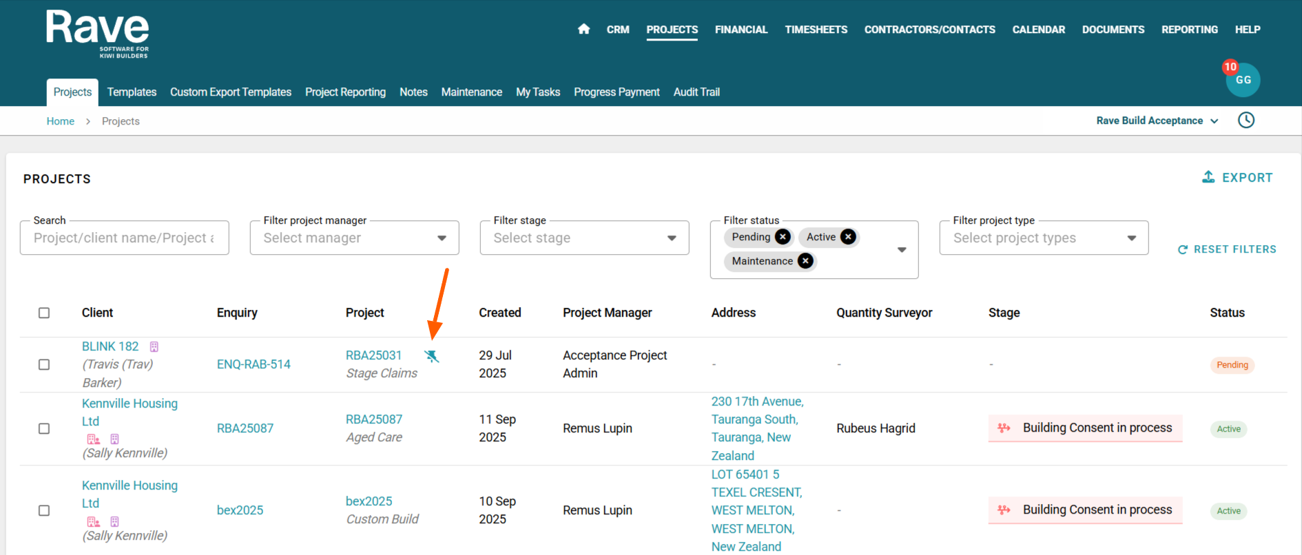1302x555 pixels.
Task: Remove the Maintenance status filter chip
Action: [x=805, y=261]
